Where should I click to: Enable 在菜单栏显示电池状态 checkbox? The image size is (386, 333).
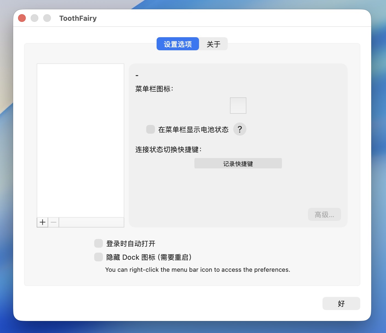click(x=151, y=129)
